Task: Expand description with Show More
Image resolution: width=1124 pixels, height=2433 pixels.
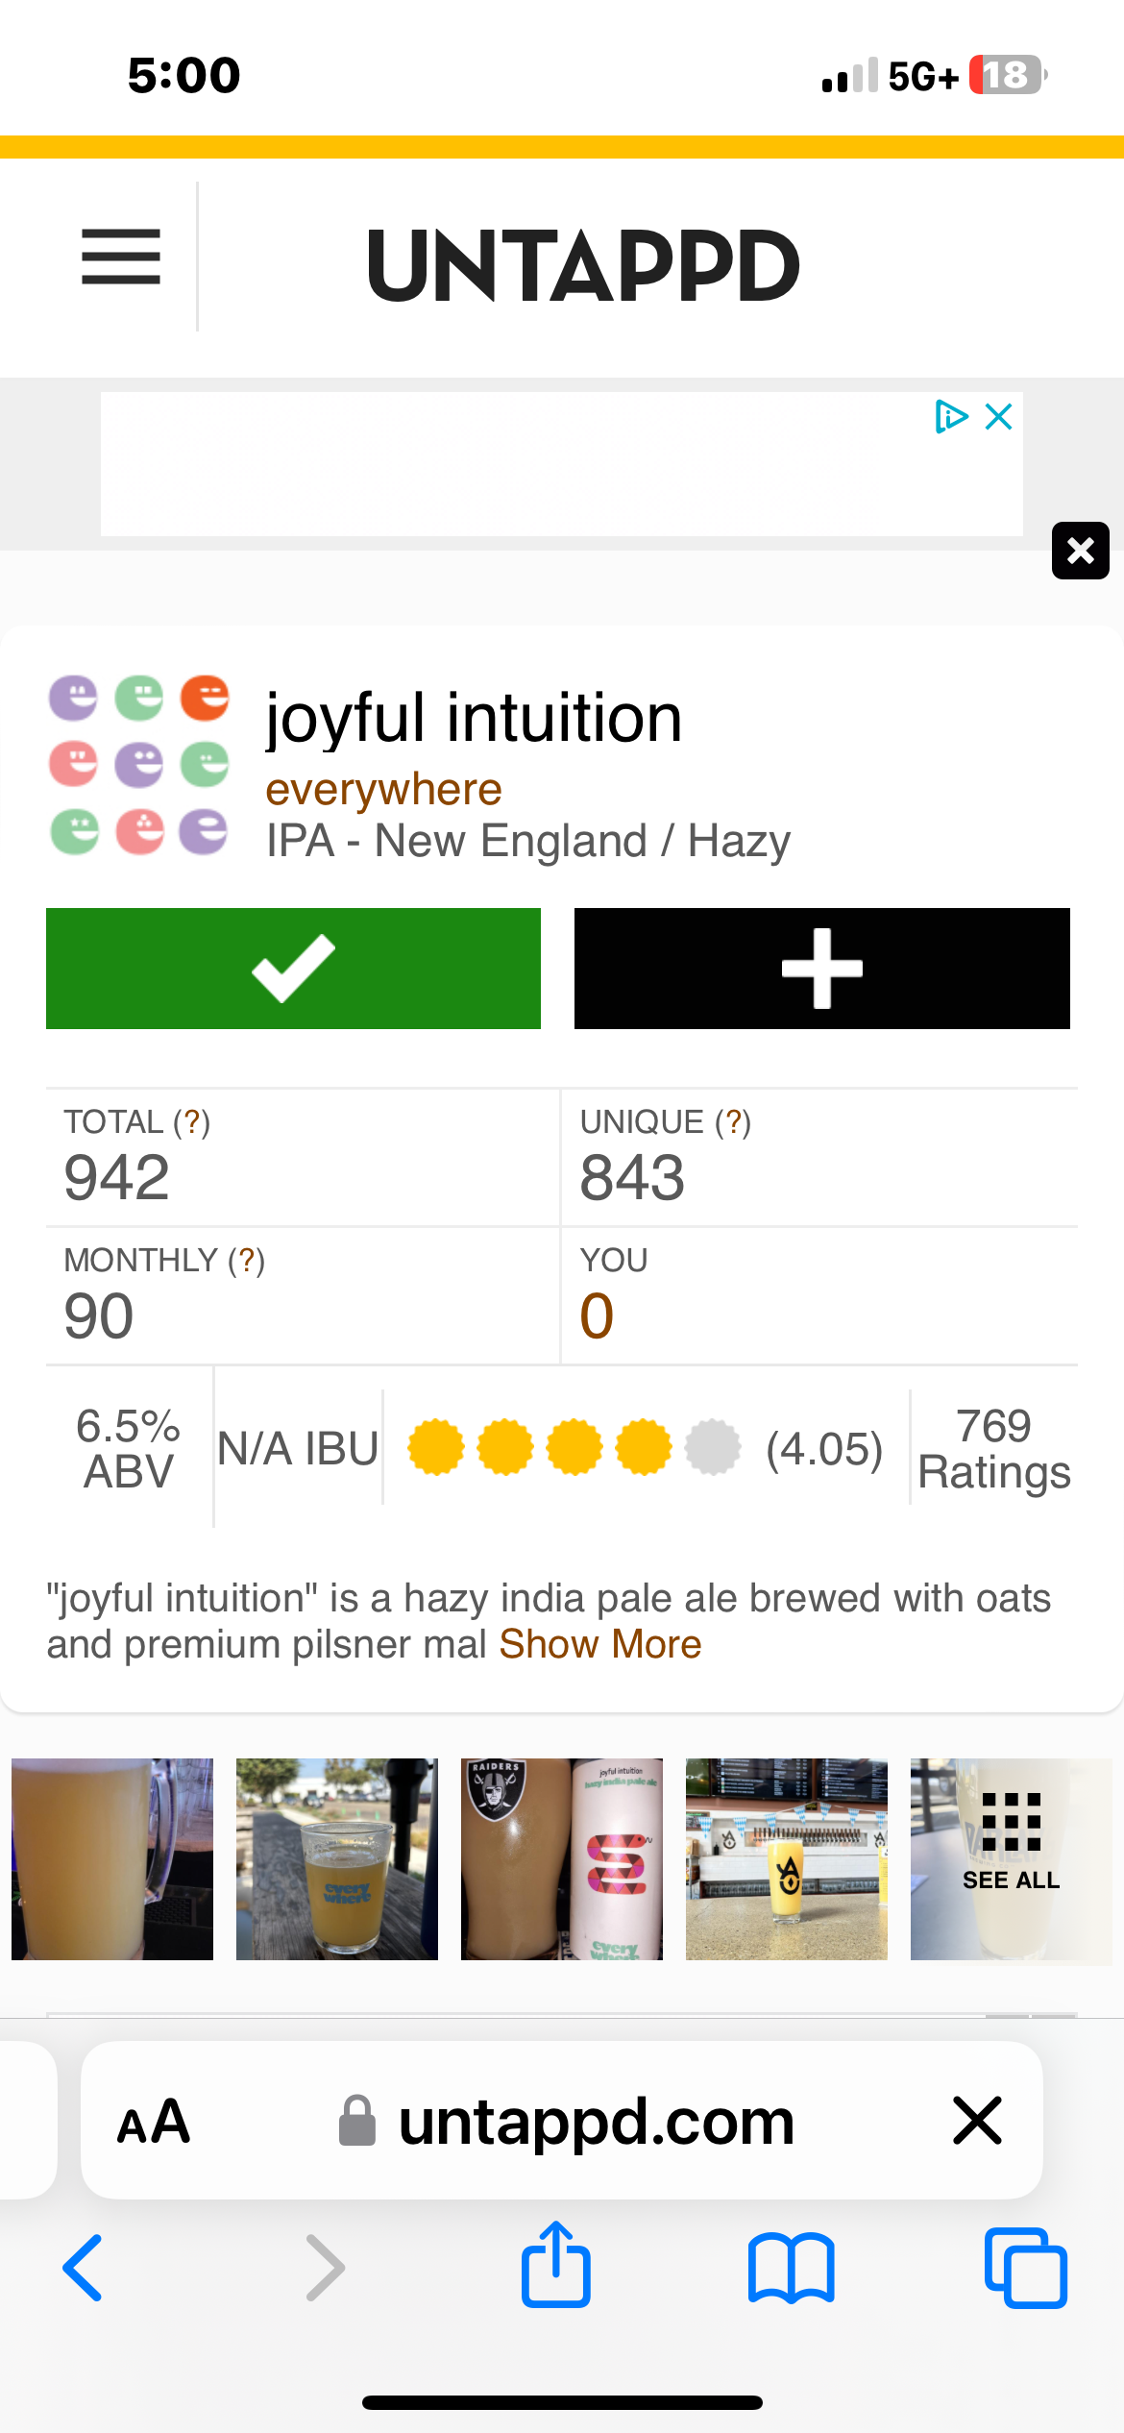Action: click(x=600, y=1644)
